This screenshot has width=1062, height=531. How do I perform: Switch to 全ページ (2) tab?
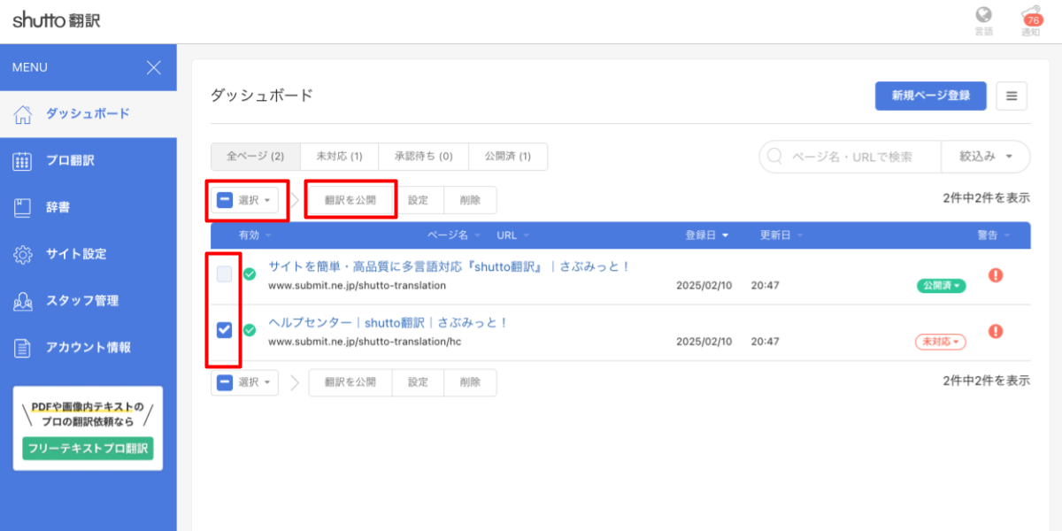point(256,157)
